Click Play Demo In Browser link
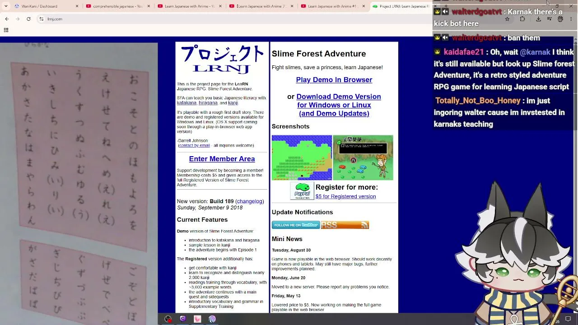This screenshot has height=325, width=578. click(334, 80)
